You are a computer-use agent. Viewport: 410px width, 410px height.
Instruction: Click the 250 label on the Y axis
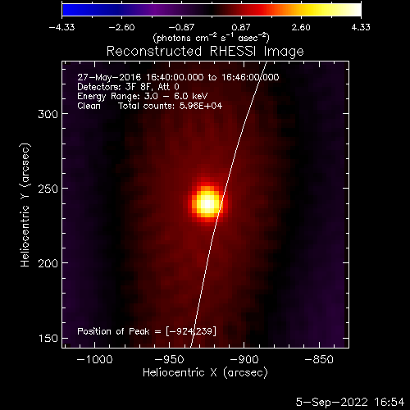[x=48, y=189]
